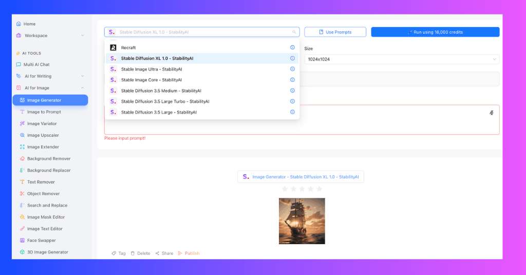The height and width of the screenshot is (275, 526).
Task: Click the Object Remover scissors icon
Action: 22,194
